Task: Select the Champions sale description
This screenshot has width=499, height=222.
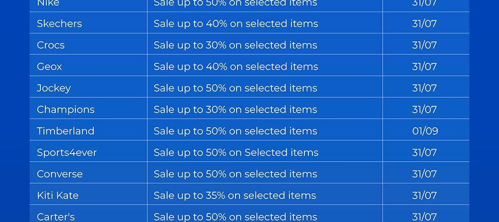Action: (235, 109)
